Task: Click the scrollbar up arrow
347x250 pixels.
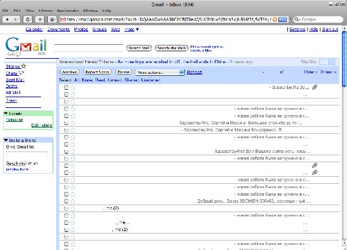Action: coord(344,28)
